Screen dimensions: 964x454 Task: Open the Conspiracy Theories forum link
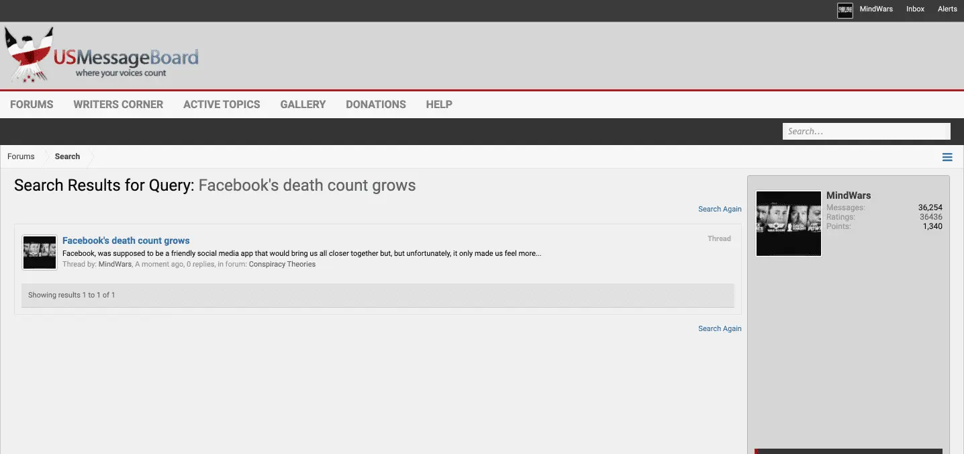point(282,264)
